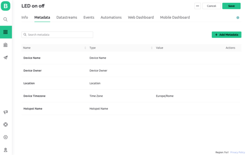
Task: Open the gear settings icon in sidebar
Action: click(5, 137)
